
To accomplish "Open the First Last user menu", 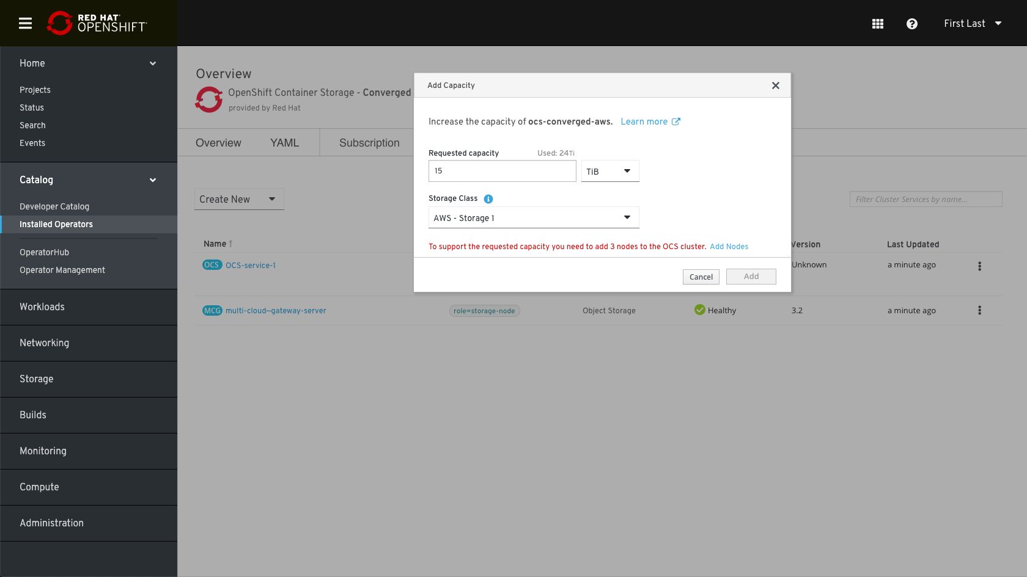I will coord(973,24).
